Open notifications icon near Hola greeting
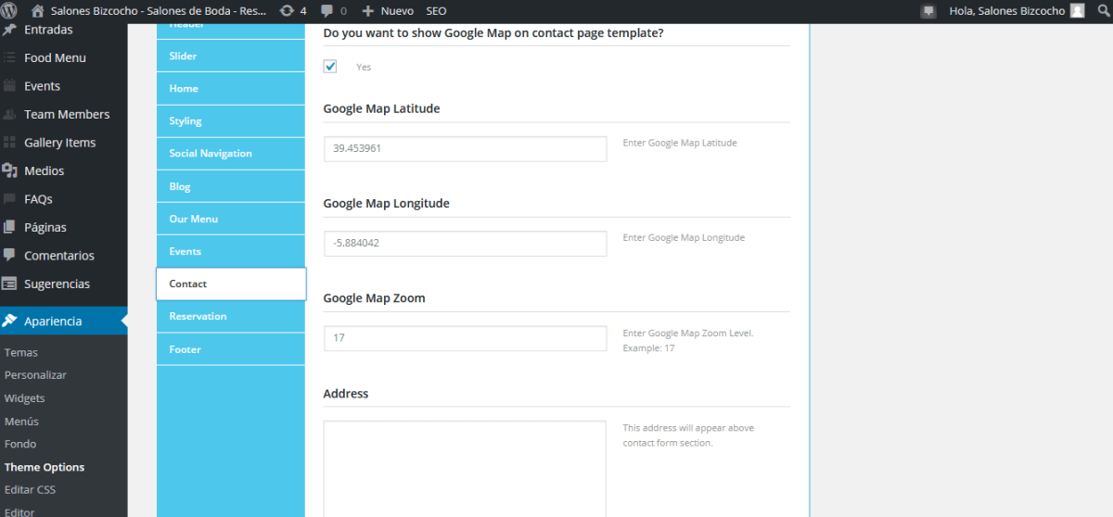This screenshot has height=517, width=1113. click(928, 11)
